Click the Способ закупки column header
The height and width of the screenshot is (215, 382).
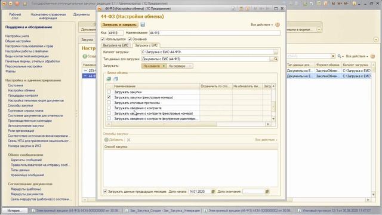coord(190,147)
